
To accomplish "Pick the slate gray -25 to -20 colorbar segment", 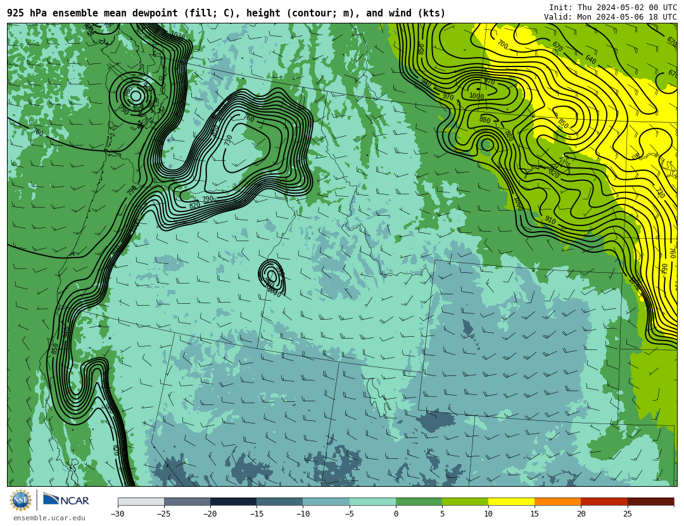I will (x=187, y=501).
